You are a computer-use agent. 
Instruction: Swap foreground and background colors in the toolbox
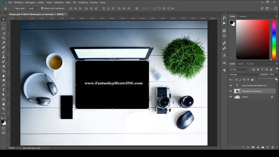pyautogui.click(x=5, y=118)
